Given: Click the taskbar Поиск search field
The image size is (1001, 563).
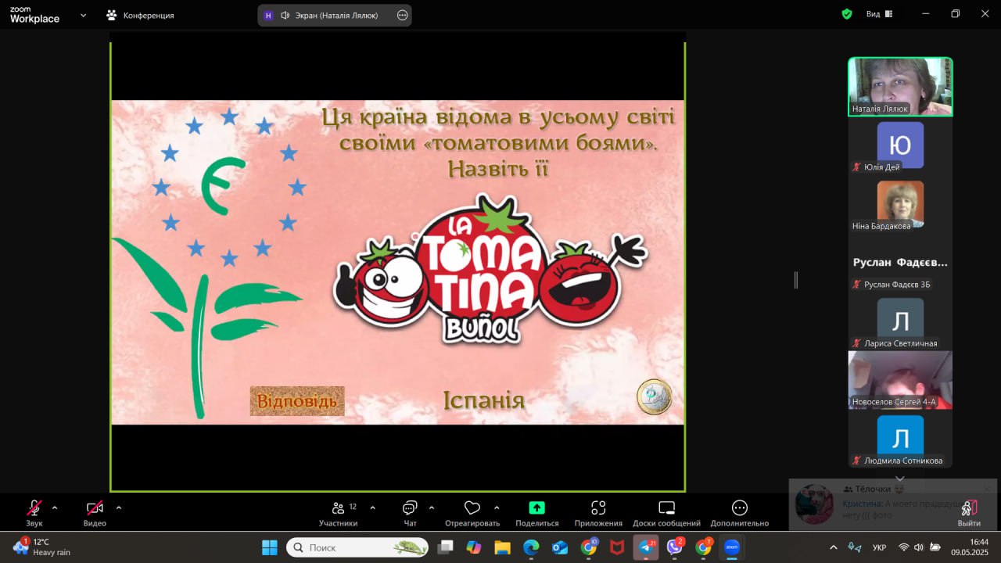Looking at the screenshot, I should click(357, 547).
